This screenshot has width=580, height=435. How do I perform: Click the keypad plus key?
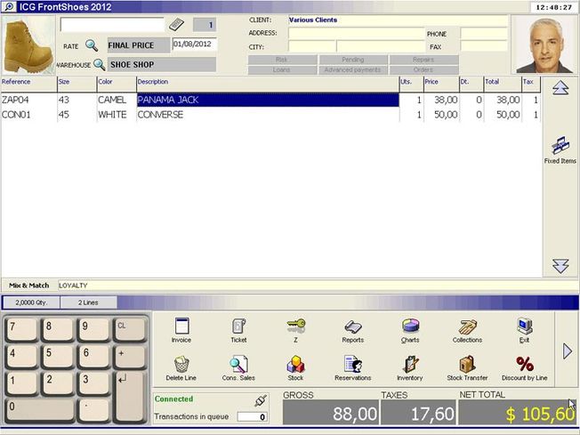(130, 356)
